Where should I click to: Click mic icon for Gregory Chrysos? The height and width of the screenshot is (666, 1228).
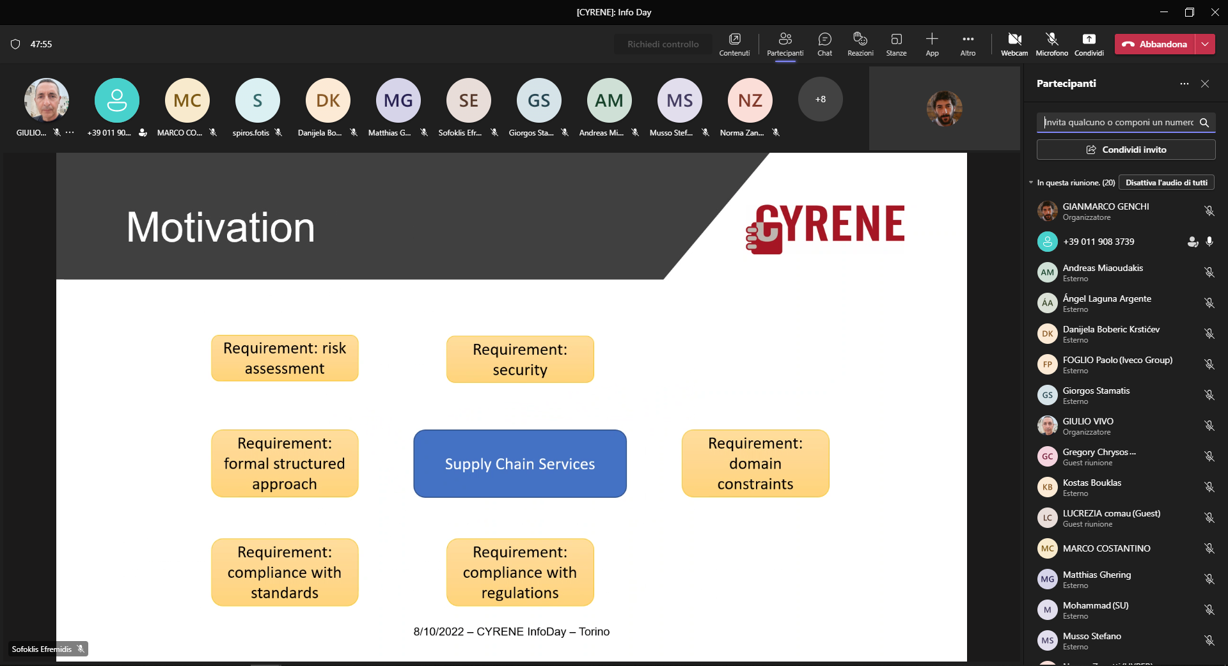point(1209,456)
